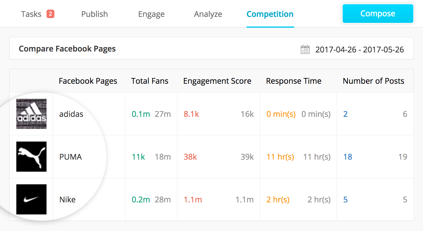This screenshot has width=423, height=231.
Task: Sort by Response Time column header
Action: [294, 81]
